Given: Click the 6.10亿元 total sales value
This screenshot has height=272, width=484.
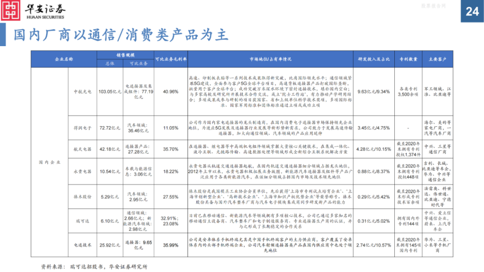Looking at the screenshot, I should coord(110,221).
